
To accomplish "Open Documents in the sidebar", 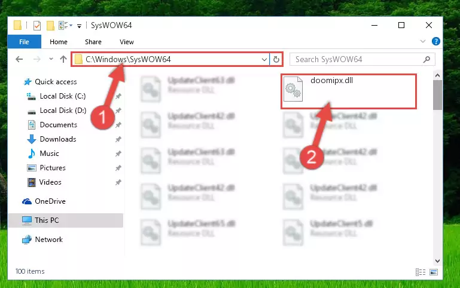I will pyautogui.click(x=59, y=125).
